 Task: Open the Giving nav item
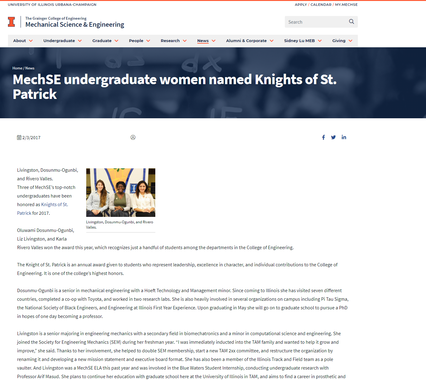pos(339,41)
